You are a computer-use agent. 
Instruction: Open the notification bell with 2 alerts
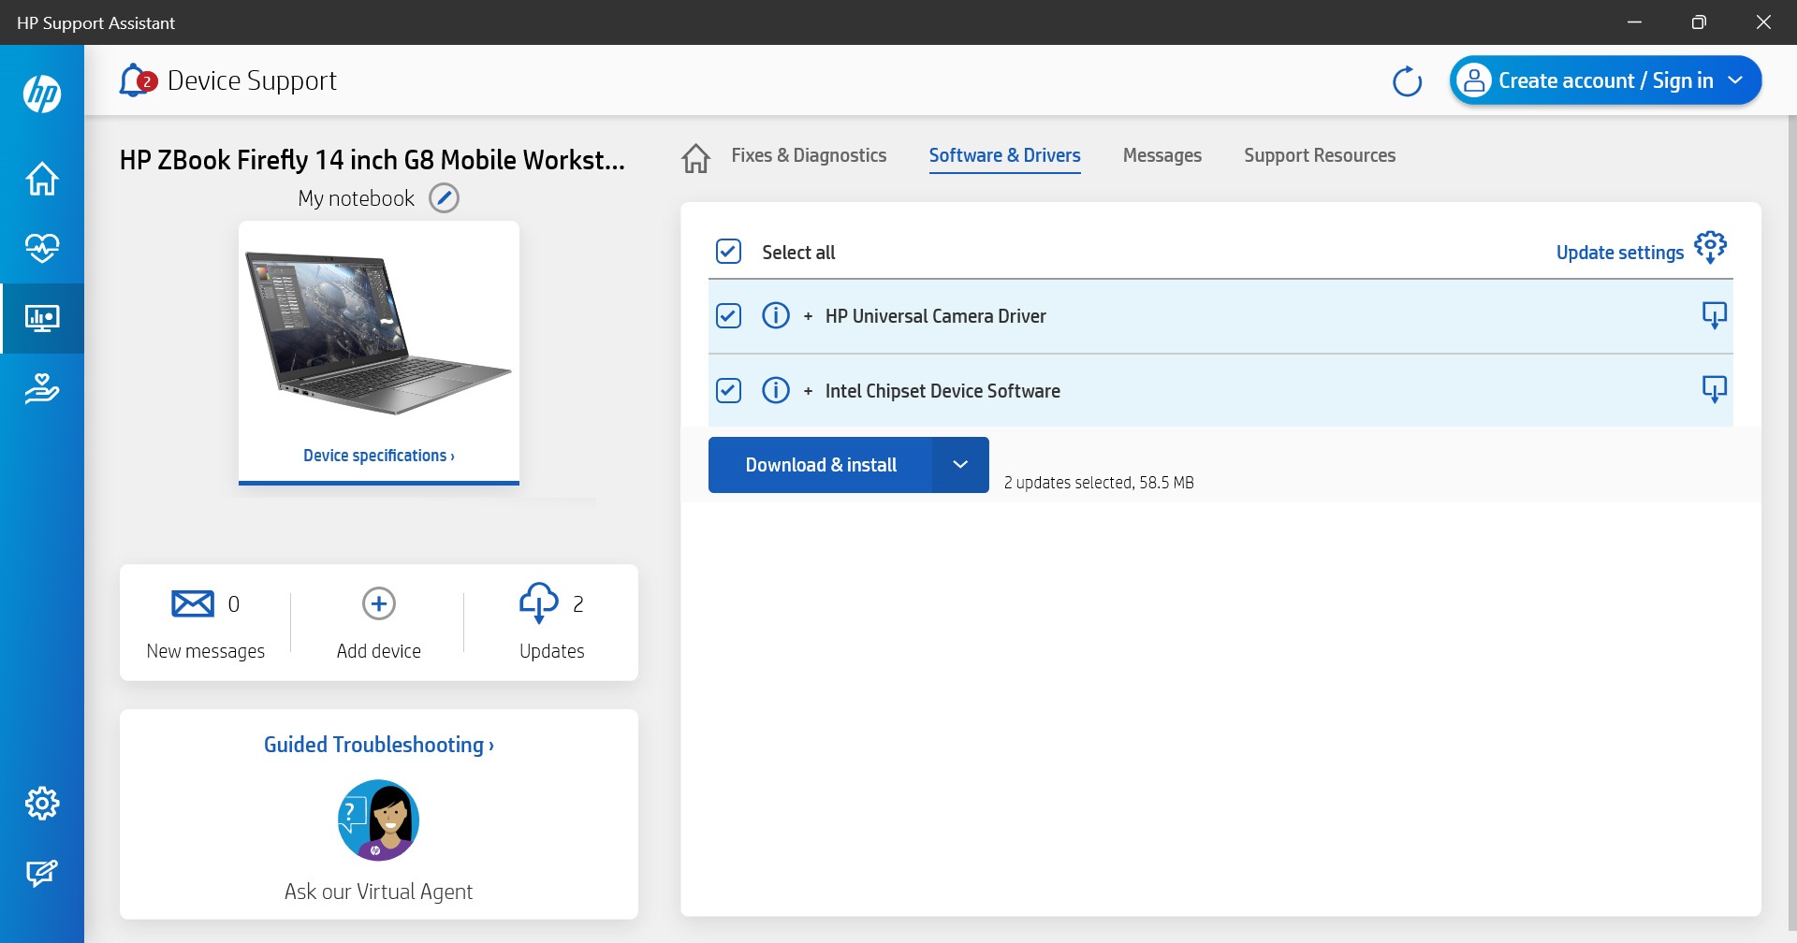coord(136,80)
